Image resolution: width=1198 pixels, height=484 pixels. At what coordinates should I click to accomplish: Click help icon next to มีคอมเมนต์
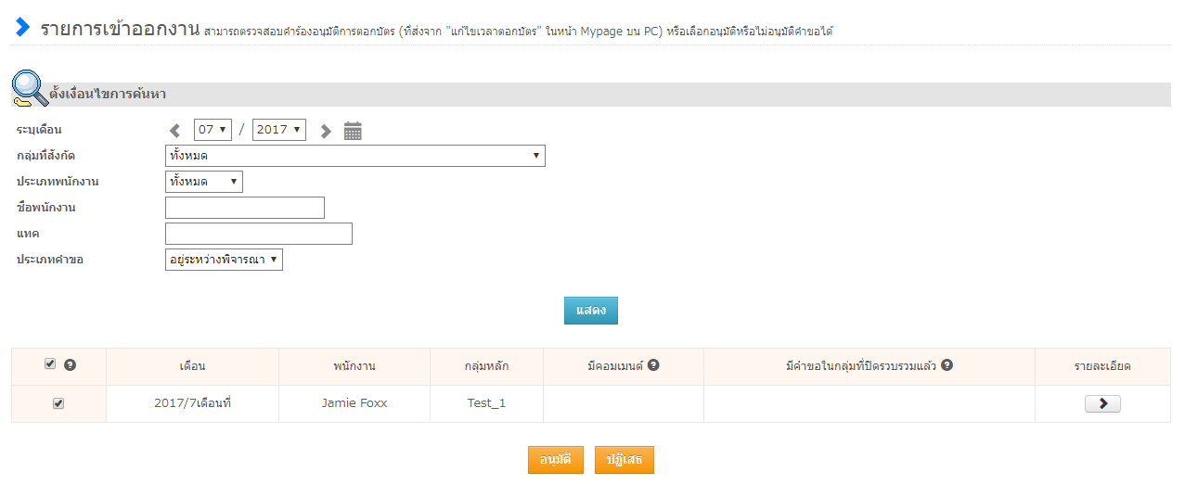coord(653,365)
